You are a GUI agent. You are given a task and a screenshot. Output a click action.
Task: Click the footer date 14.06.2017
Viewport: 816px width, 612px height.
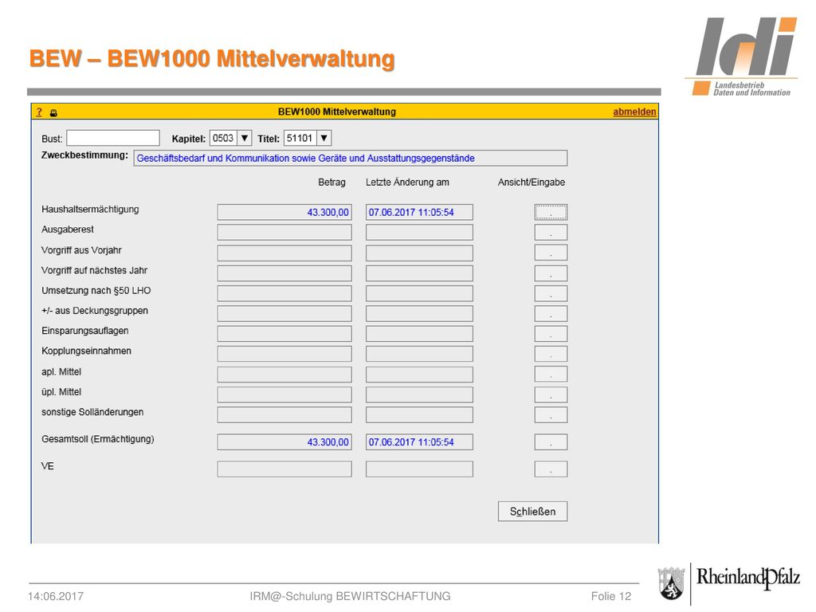click(56, 596)
